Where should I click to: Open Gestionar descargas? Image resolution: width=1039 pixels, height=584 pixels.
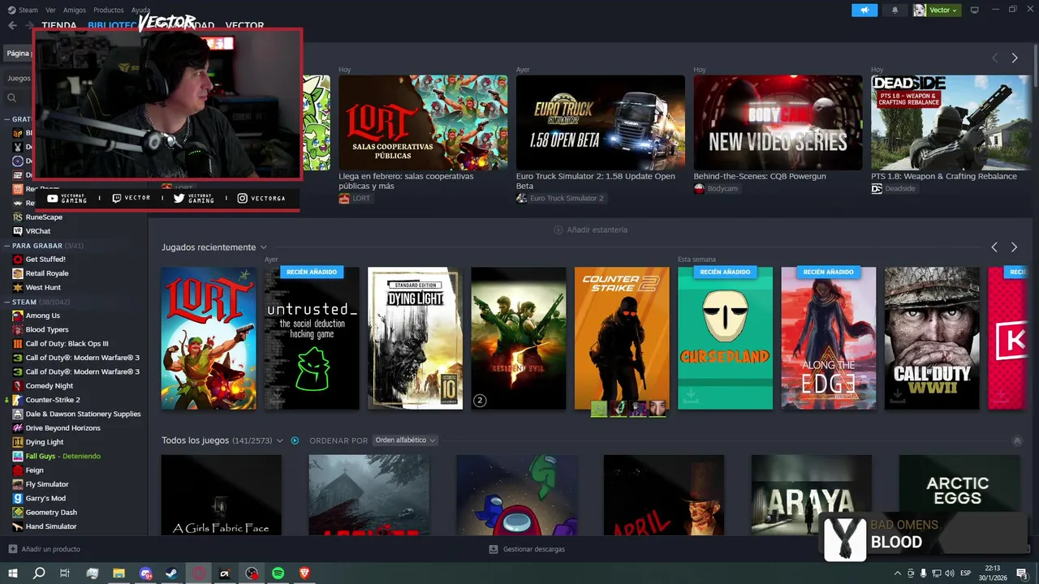527,549
